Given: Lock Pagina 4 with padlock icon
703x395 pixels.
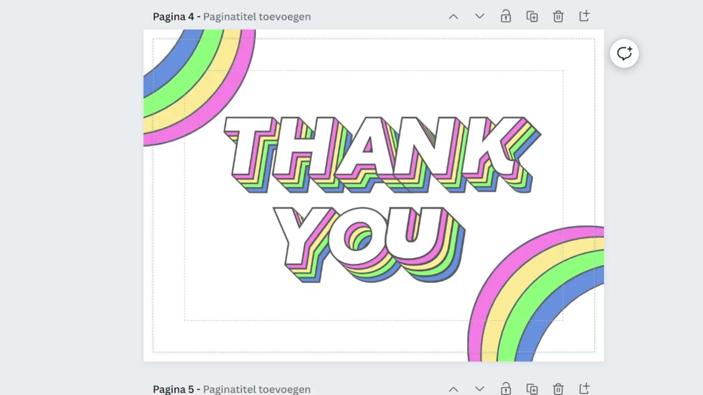Looking at the screenshot, I should [x=506, y=16].
